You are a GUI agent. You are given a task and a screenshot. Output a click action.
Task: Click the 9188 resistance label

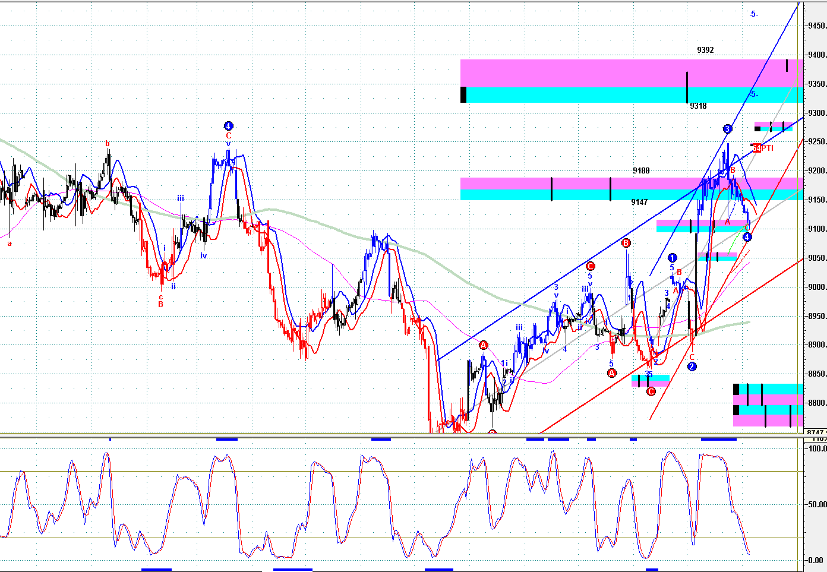pyautogui.click(x=641, y=170)
